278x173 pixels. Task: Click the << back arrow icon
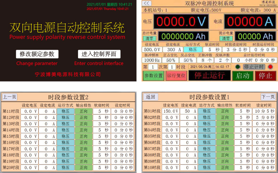pos(147,3)
